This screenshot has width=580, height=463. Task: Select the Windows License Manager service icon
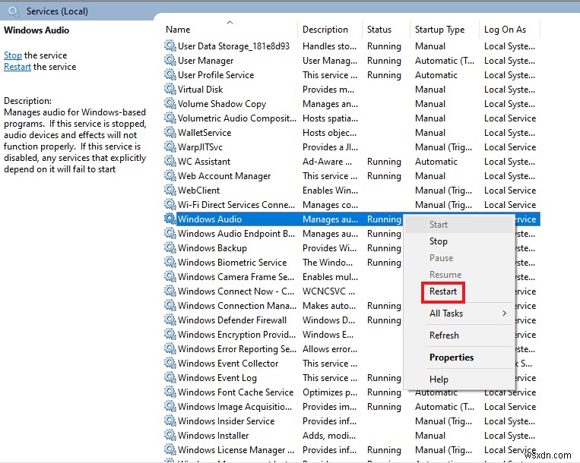[x=170, y=449]
